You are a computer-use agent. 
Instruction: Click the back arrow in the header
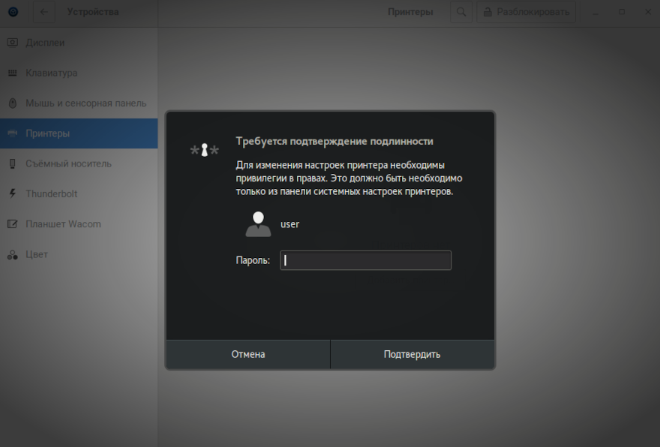[x=43, y=12]
